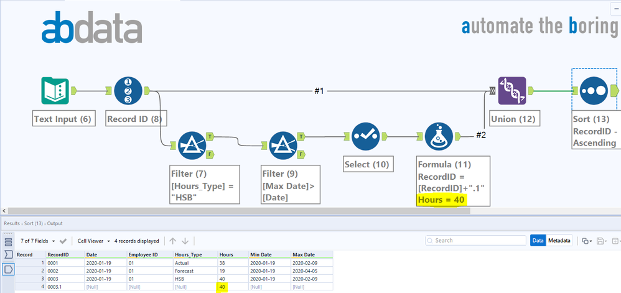Select RecordID cell 0003.1
The width and height of the screenshot is (621, 293).
(65, 287)
